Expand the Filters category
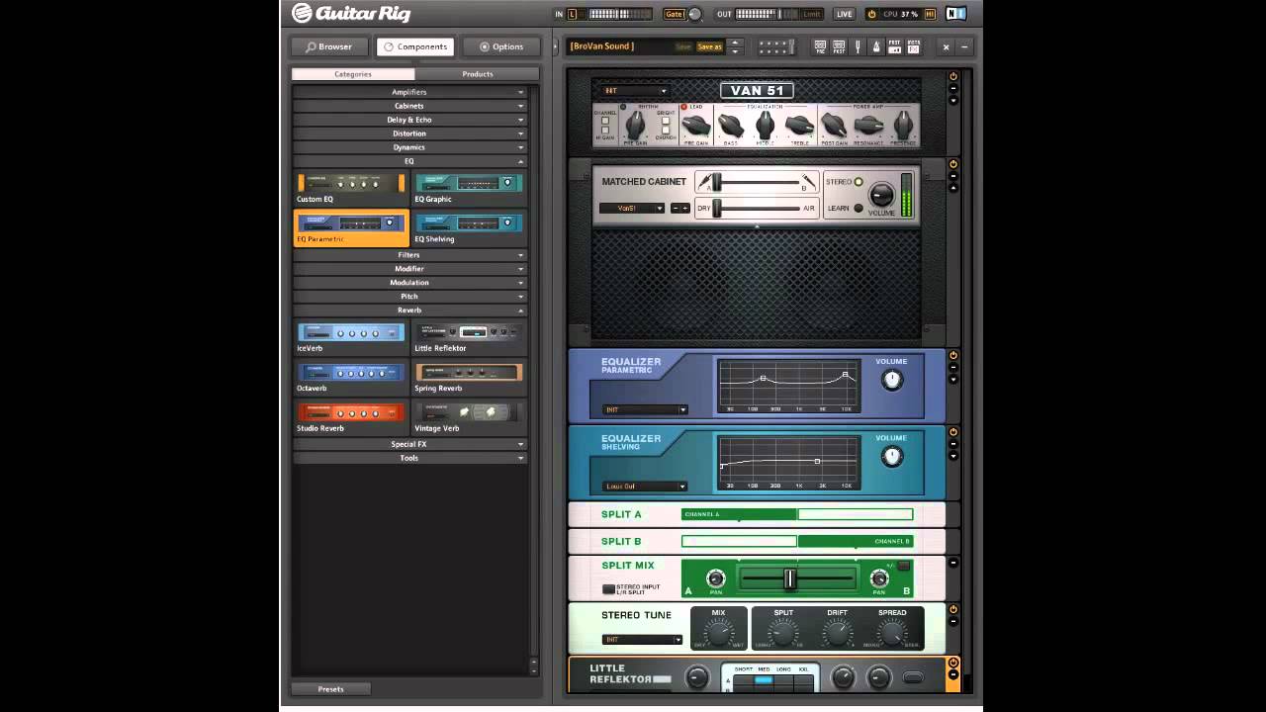Viewport: 1266px width, 712px height. [x=409, y=254]
